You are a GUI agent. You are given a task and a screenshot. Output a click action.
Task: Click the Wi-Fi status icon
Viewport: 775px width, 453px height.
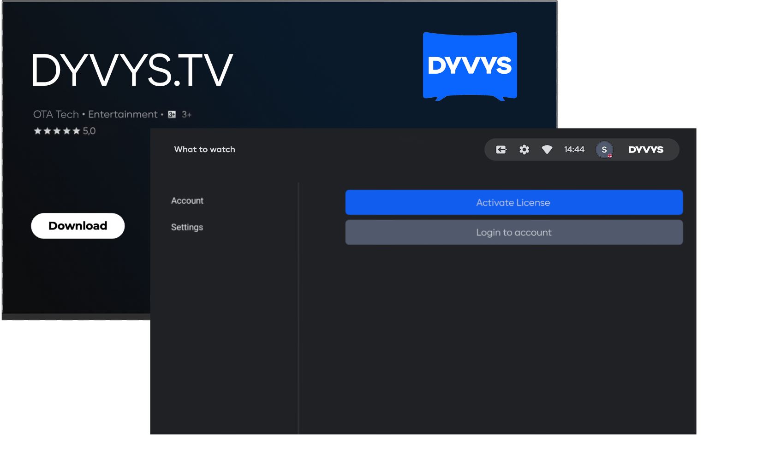547,150
